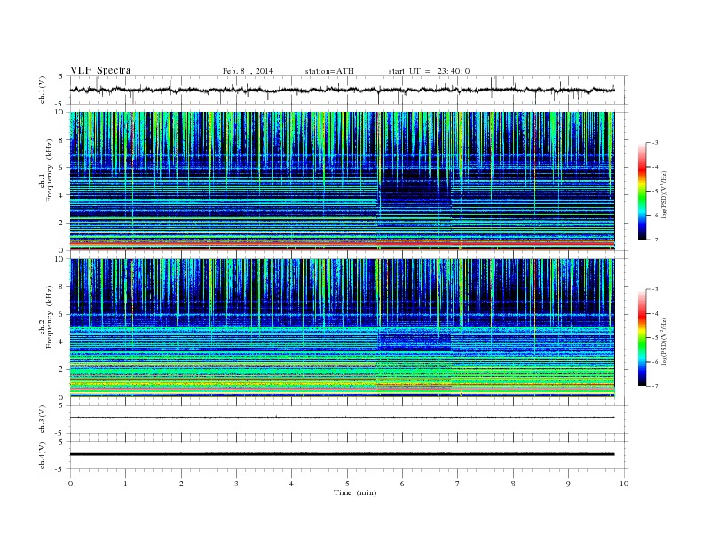Image resolution: width=703 pixels, height=543 pixels.
Task: Click the "ch.1(V)" waveform axis label
Action: coord(43,90)
